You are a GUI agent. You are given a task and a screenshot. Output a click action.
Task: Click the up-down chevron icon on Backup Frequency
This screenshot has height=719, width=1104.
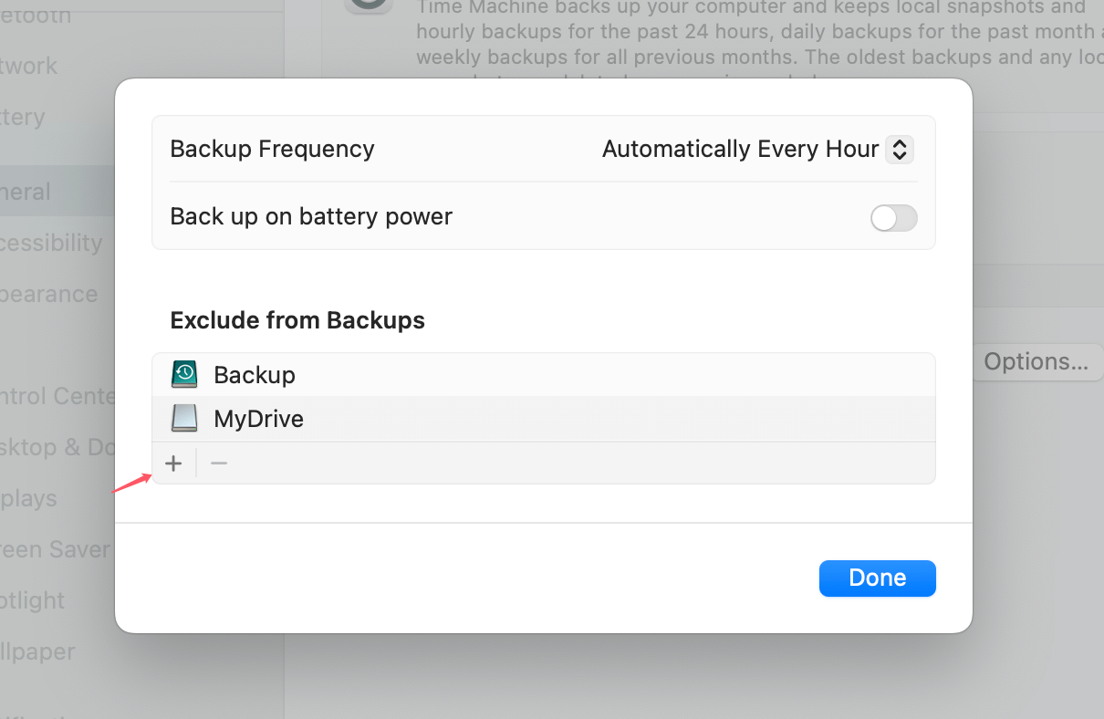pos(900,149)
